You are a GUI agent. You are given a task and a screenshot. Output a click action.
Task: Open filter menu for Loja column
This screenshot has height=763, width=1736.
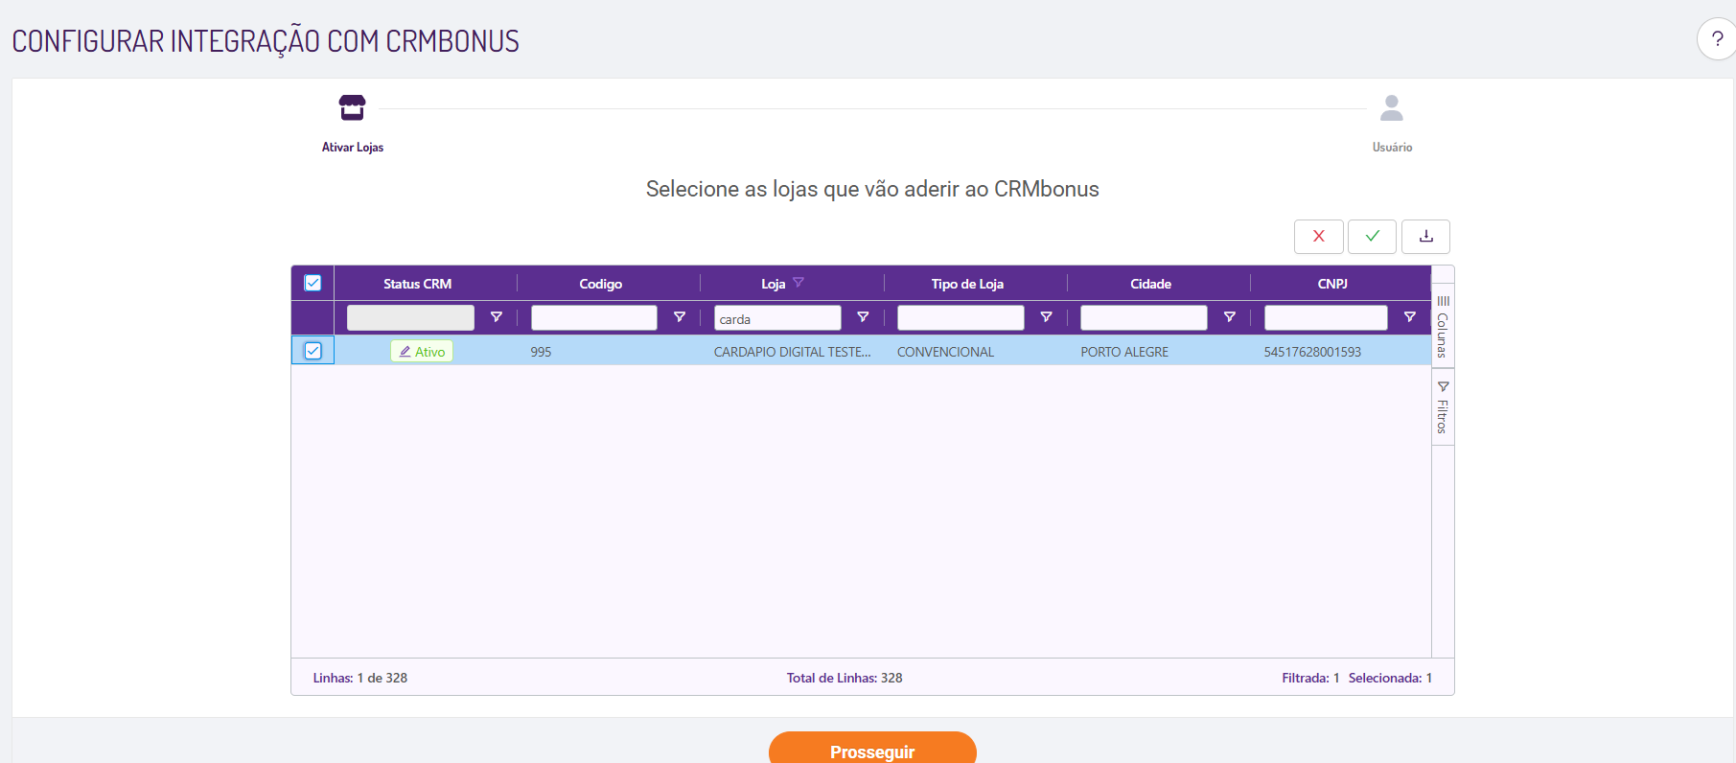[863, 317]
